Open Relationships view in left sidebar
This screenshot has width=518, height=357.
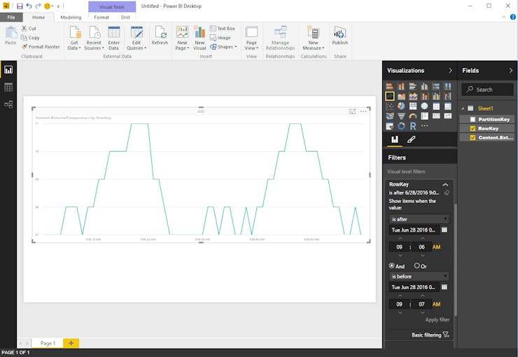(x=8, y=105)
